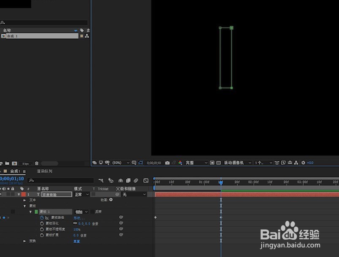339x257 pixels.
Task: Open the parent dropdown showing 无
Action: pyautogui.click(x=134, y=194)
